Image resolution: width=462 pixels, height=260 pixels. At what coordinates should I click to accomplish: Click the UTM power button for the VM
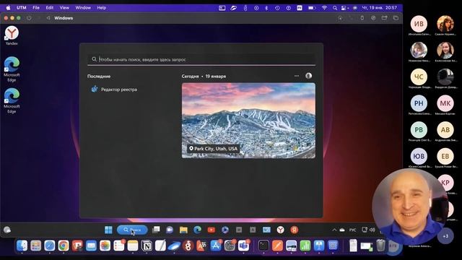click(x=29, y=18)
